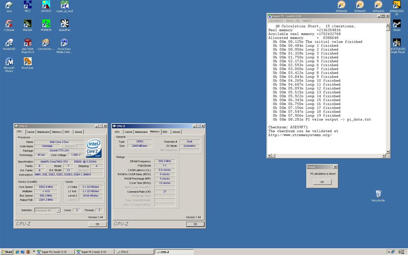
Task: Switch to Cache tab in CPU-Z processor window
Action: [x=30, y=132]
